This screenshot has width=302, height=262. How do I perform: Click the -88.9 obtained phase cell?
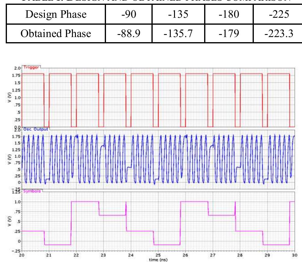(129, 33)
